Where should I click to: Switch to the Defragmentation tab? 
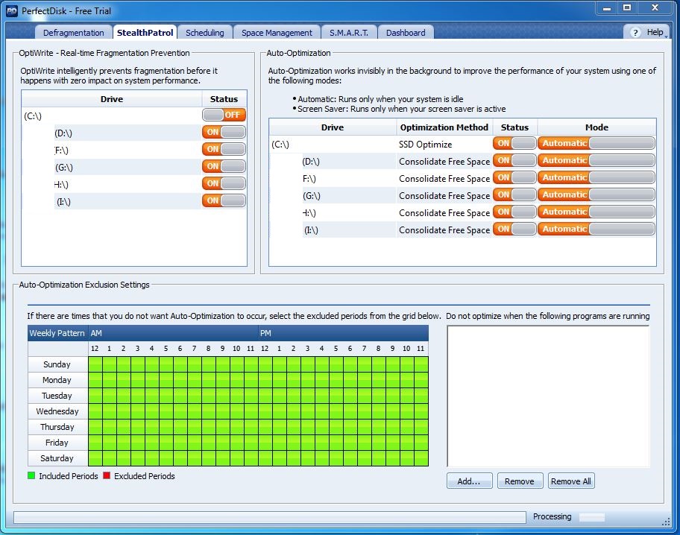coord(72,32)
